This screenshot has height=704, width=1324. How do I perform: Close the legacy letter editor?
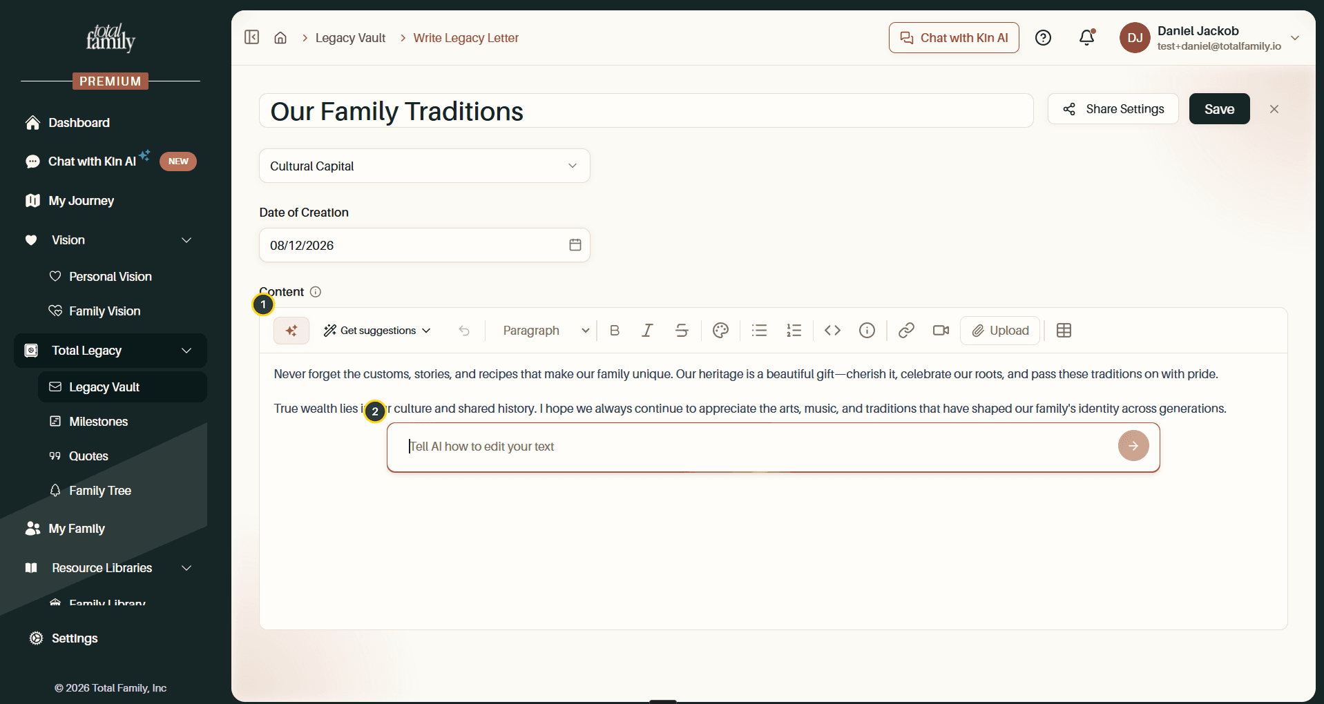coord(1274,109)
